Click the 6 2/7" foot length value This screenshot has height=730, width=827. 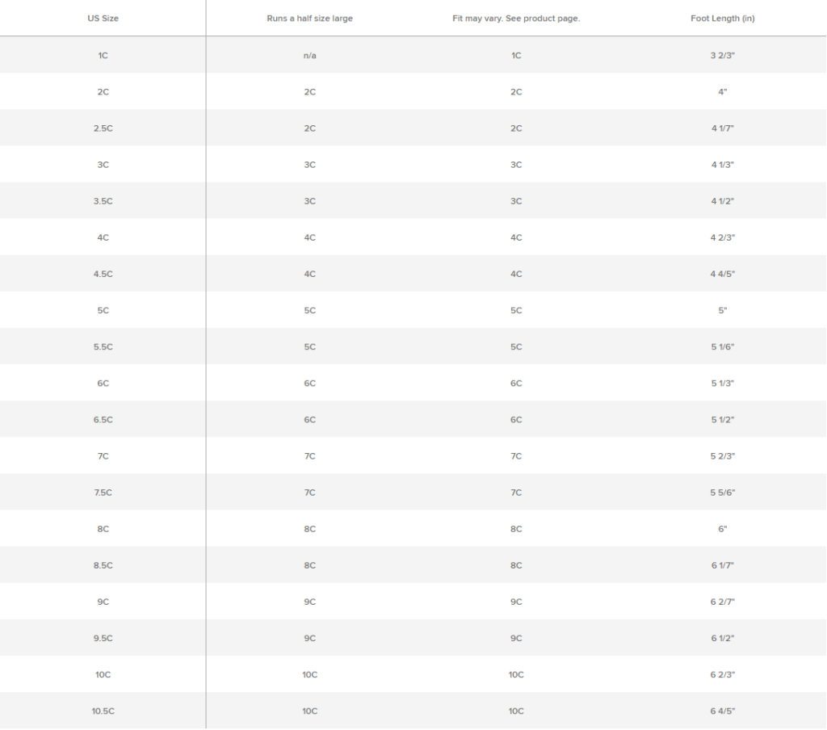pyautogui.click(x=723, y=602)
